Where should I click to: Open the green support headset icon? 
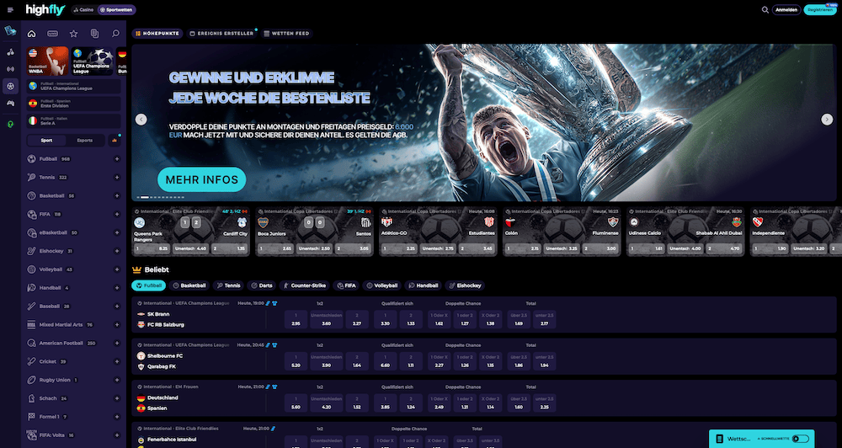[x=10, y=124]
